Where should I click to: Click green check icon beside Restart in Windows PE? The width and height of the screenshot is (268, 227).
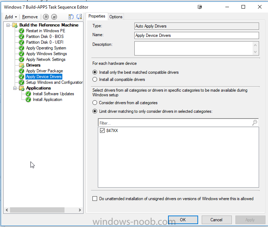21,31
